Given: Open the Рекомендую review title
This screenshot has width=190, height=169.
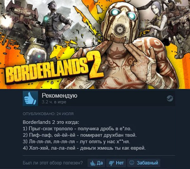Looking at the screenshot, I should [60, 96].
